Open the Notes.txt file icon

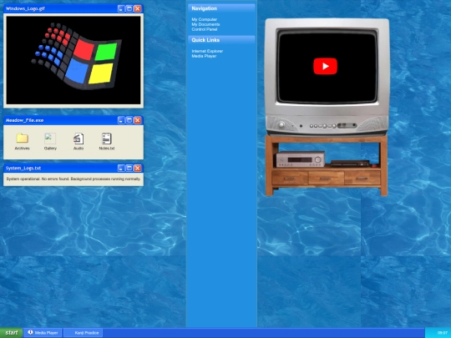[106, 141]
